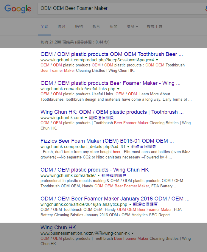The height and width of the screenshot is (252, 207).
Task: Open 搜尋工具 search tools
Action: coord(155,26)
